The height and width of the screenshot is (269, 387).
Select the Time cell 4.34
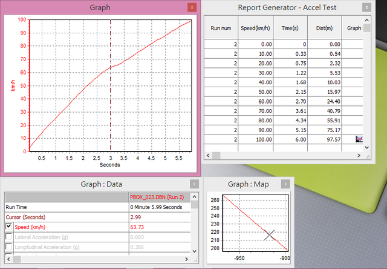(290, 121)
